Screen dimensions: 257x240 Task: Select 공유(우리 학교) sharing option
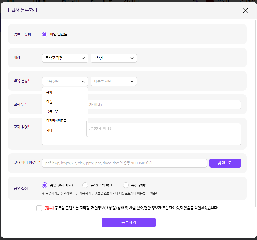(x=85, y=185)
